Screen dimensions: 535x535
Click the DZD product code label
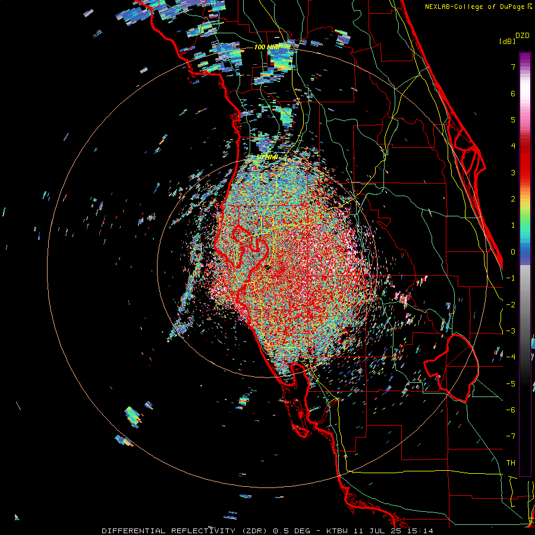coord(522,36)
